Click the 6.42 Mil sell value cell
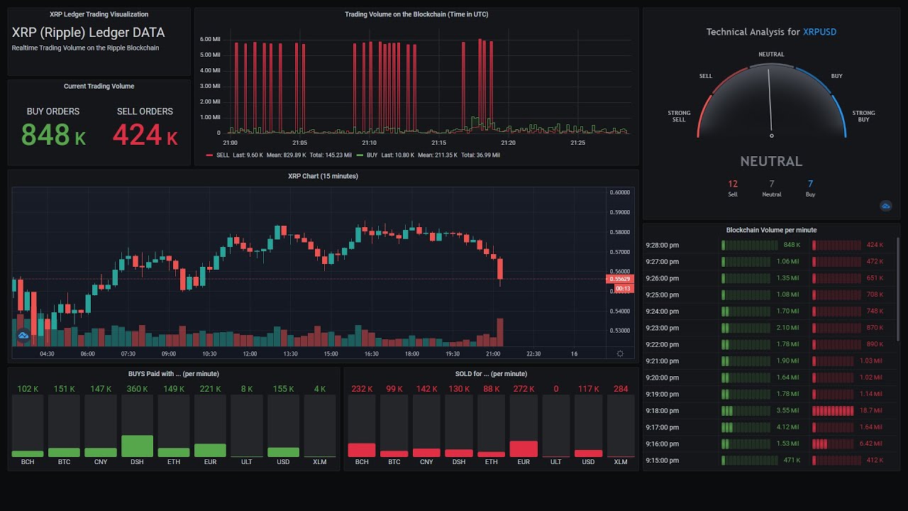This screenshot has width=908, height=511. [872, 444]
